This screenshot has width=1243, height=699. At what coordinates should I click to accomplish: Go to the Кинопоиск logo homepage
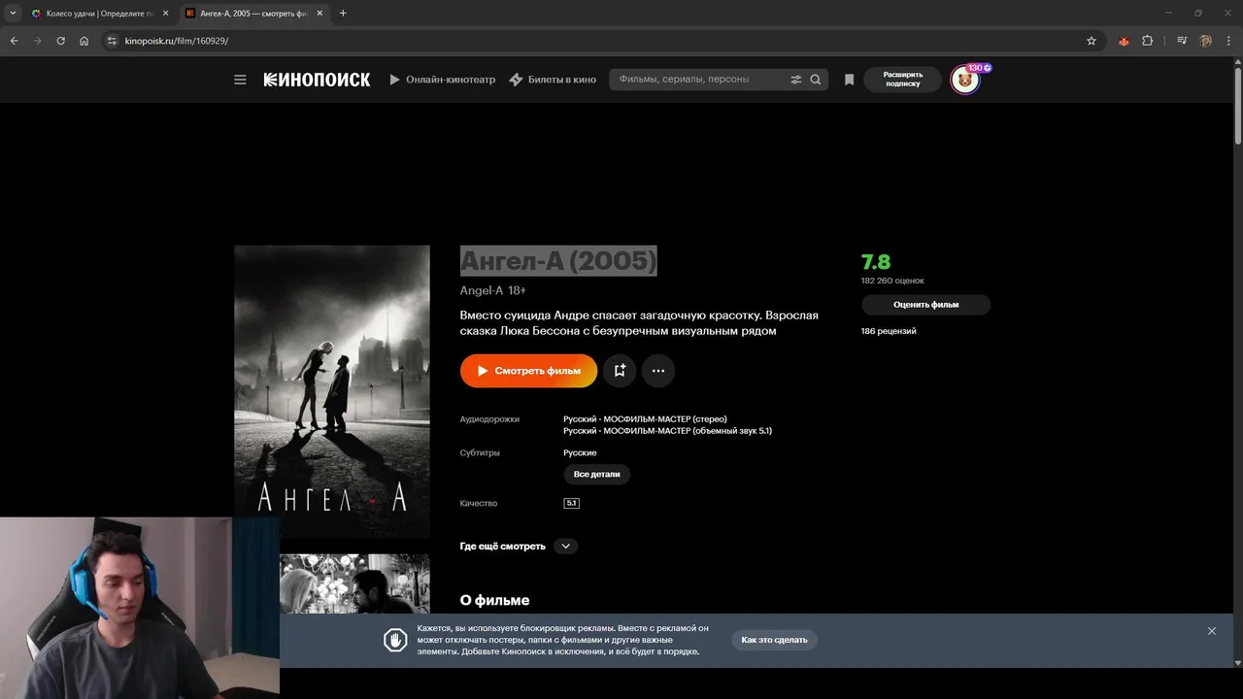tap(317, 80)
